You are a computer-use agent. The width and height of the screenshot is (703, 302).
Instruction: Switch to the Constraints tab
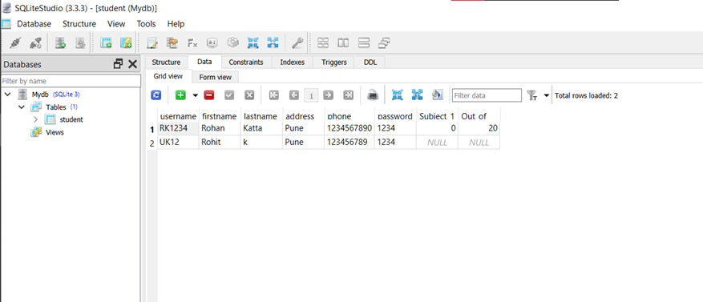[246, 62]
